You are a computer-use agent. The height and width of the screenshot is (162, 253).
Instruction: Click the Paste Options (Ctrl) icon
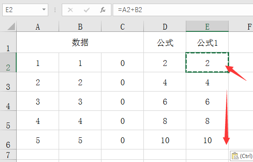click(242, 156)
